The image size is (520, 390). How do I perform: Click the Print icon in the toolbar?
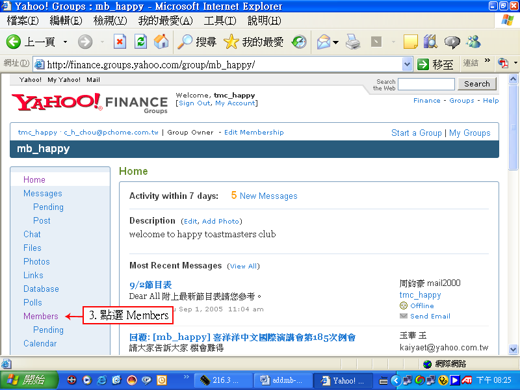[353, 42]
